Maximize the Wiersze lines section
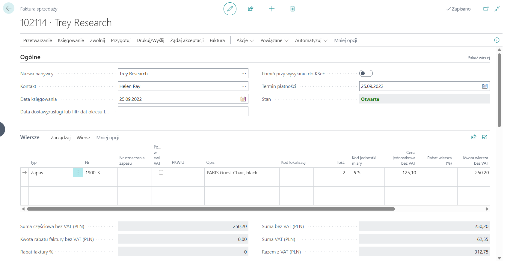 485,137
